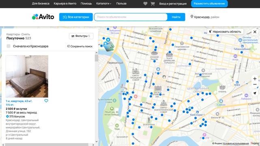
Task: Click the listing panel vertical scrollbar thumb
Action: point(96,58)
